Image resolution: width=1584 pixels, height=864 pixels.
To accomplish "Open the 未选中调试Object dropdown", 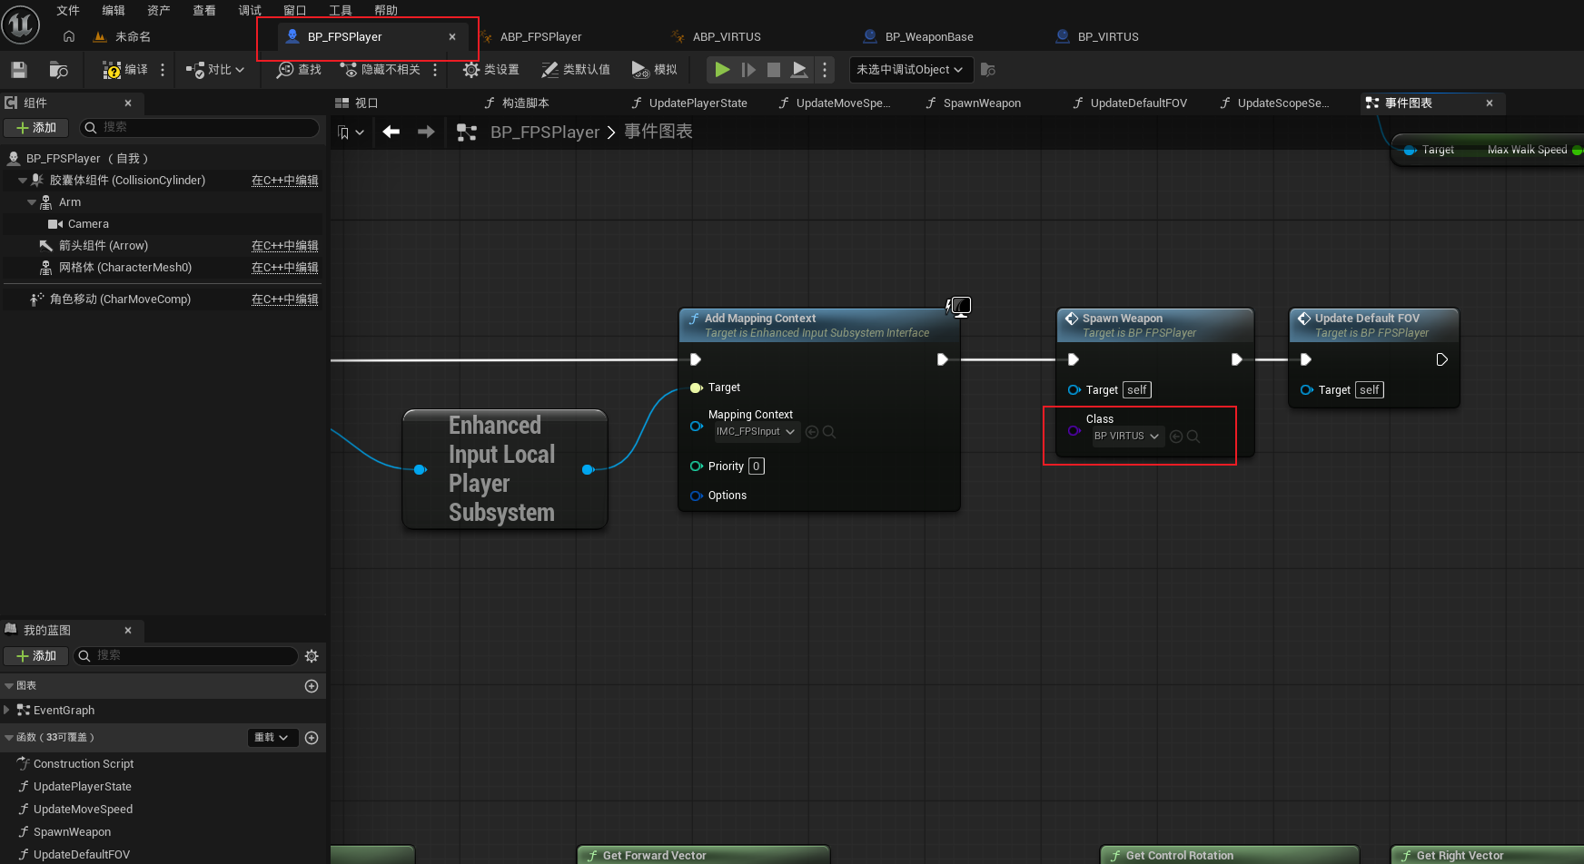I will pos(911,70).
